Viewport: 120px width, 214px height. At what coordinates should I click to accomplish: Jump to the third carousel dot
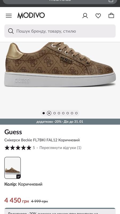click(x=59, y=113)
